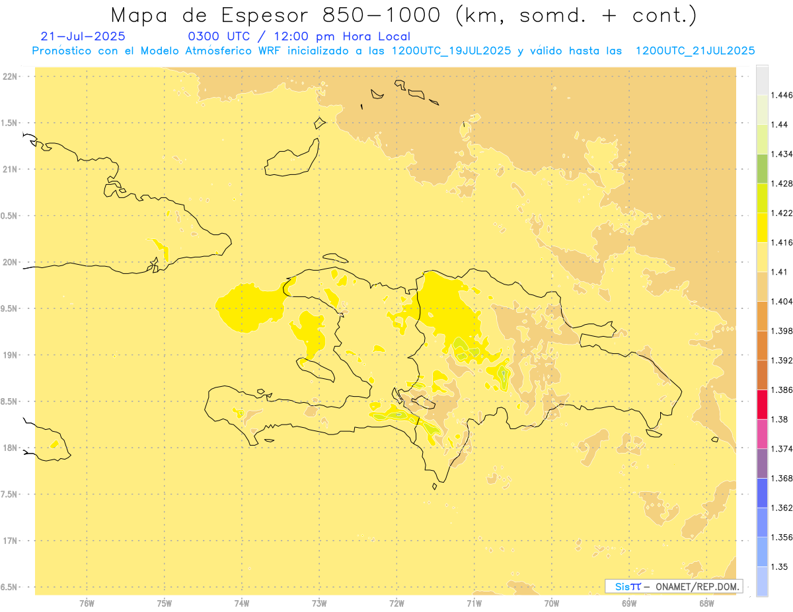The width and height of the screenshot is (793, 612).
Task: Click the 1.41 legend label
Action: [x=780, y=272]
